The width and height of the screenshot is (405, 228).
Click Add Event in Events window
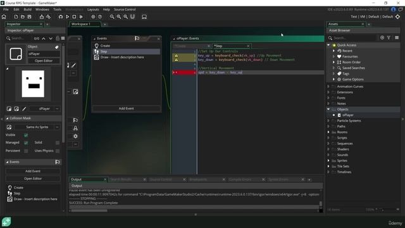click(x=127, y=108)
